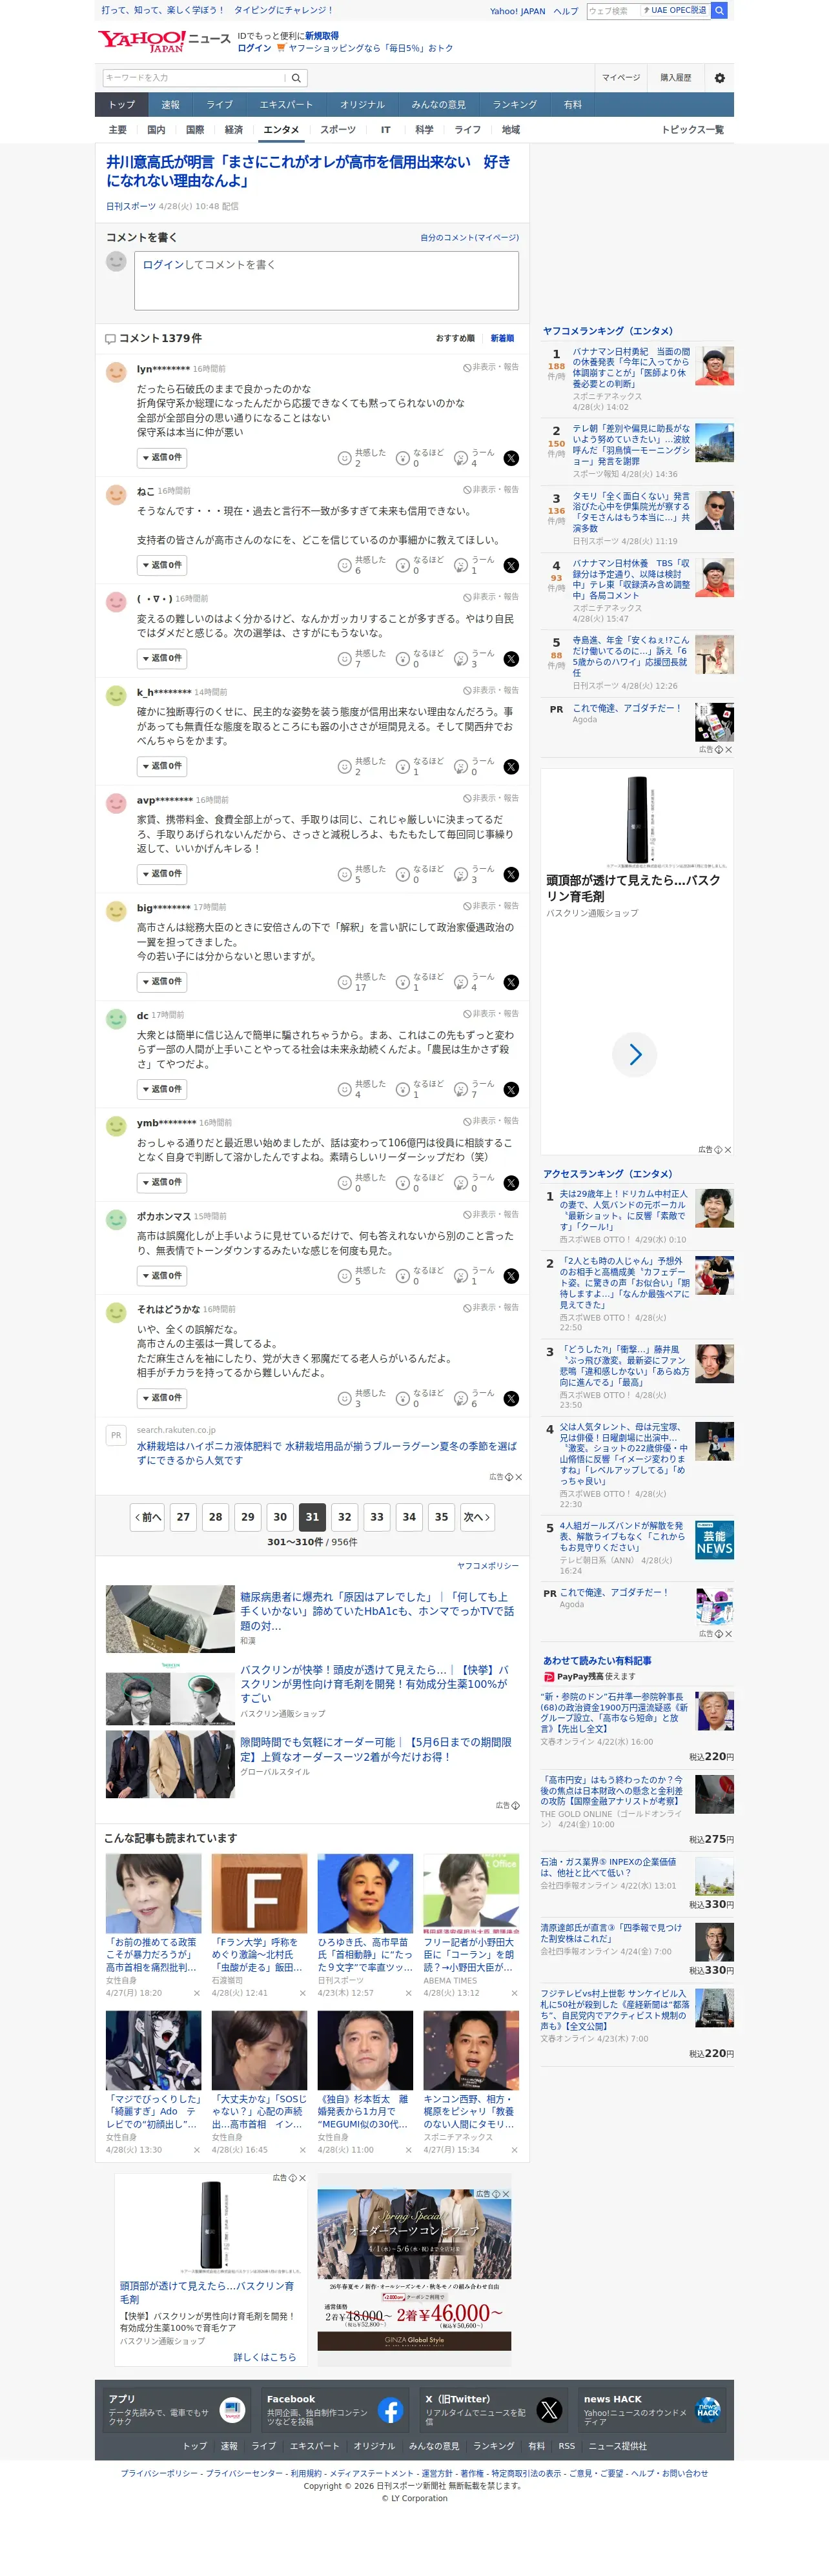Open settings via the gear icon
The height and width of the screenshot is (2576, 829).
coord(719,78)
